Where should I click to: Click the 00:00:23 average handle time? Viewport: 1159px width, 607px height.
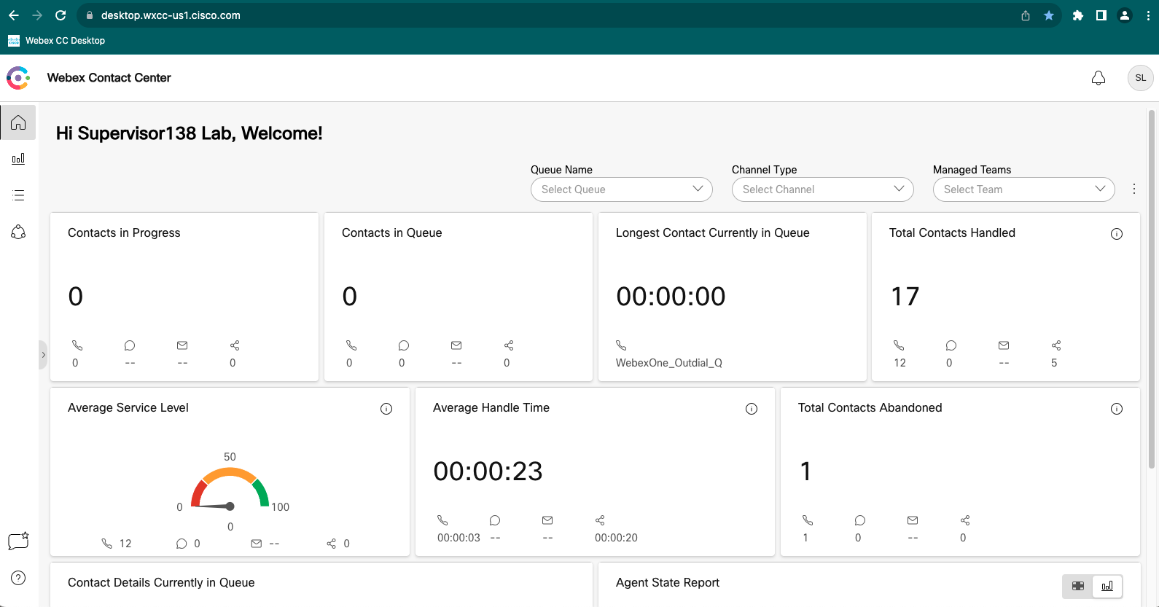pos(488,471)
